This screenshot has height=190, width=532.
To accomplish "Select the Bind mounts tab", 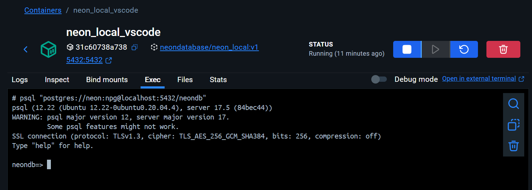I will tap(107, 80).
